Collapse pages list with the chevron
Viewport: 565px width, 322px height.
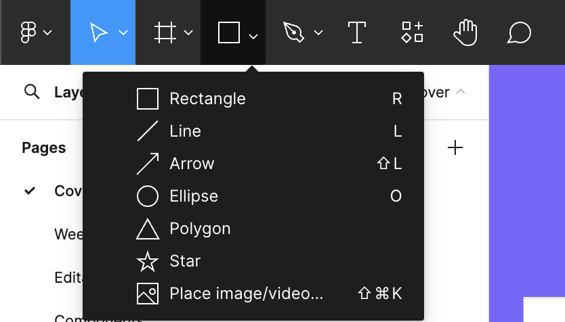coord(461,91)
